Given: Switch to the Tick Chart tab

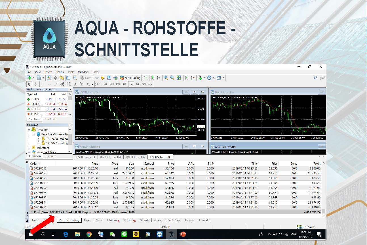Looking at the screenshot, I should (x=50, y=119).
